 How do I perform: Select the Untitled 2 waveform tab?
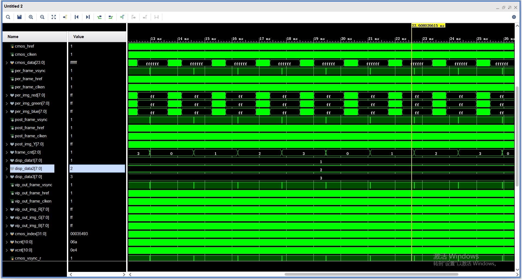pos(13,6)
